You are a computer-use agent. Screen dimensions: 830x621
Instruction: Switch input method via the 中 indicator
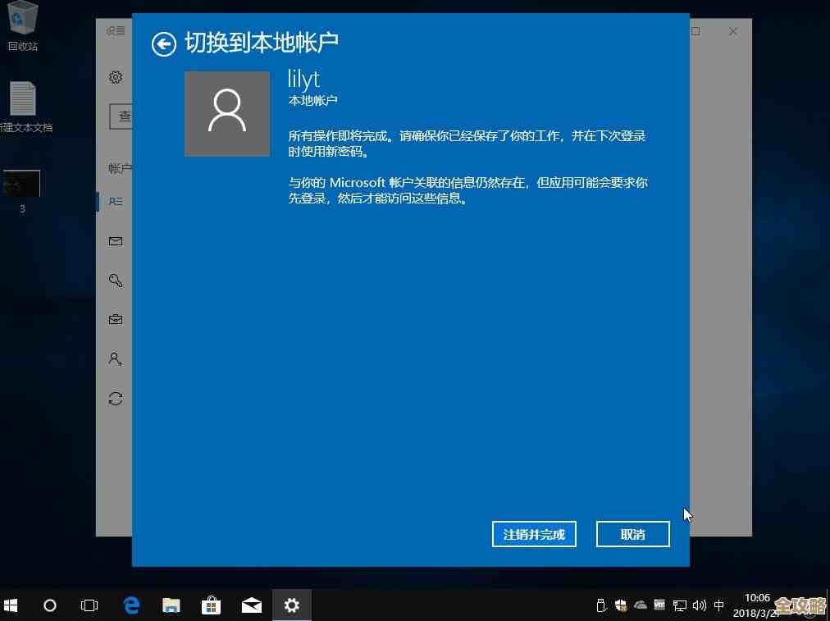point(719,605)
